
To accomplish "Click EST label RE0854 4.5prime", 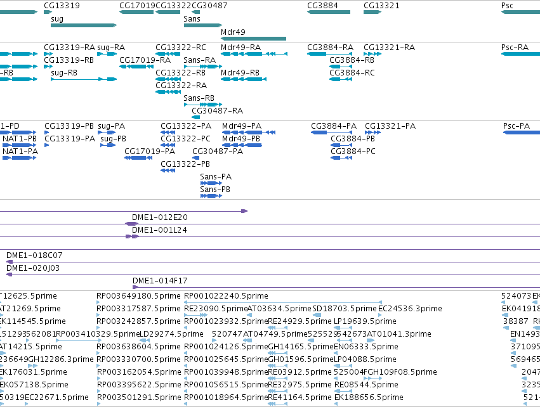I will point(366,385).
